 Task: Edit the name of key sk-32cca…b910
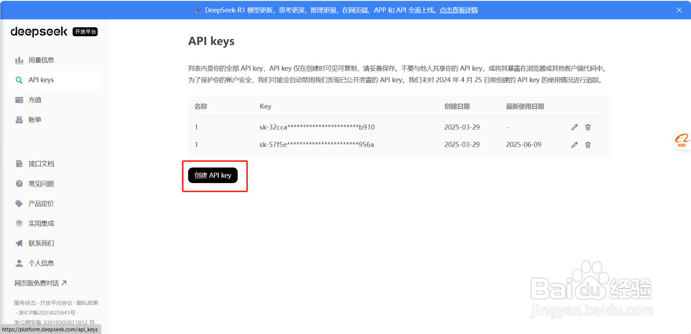click(x=574, y=127)
